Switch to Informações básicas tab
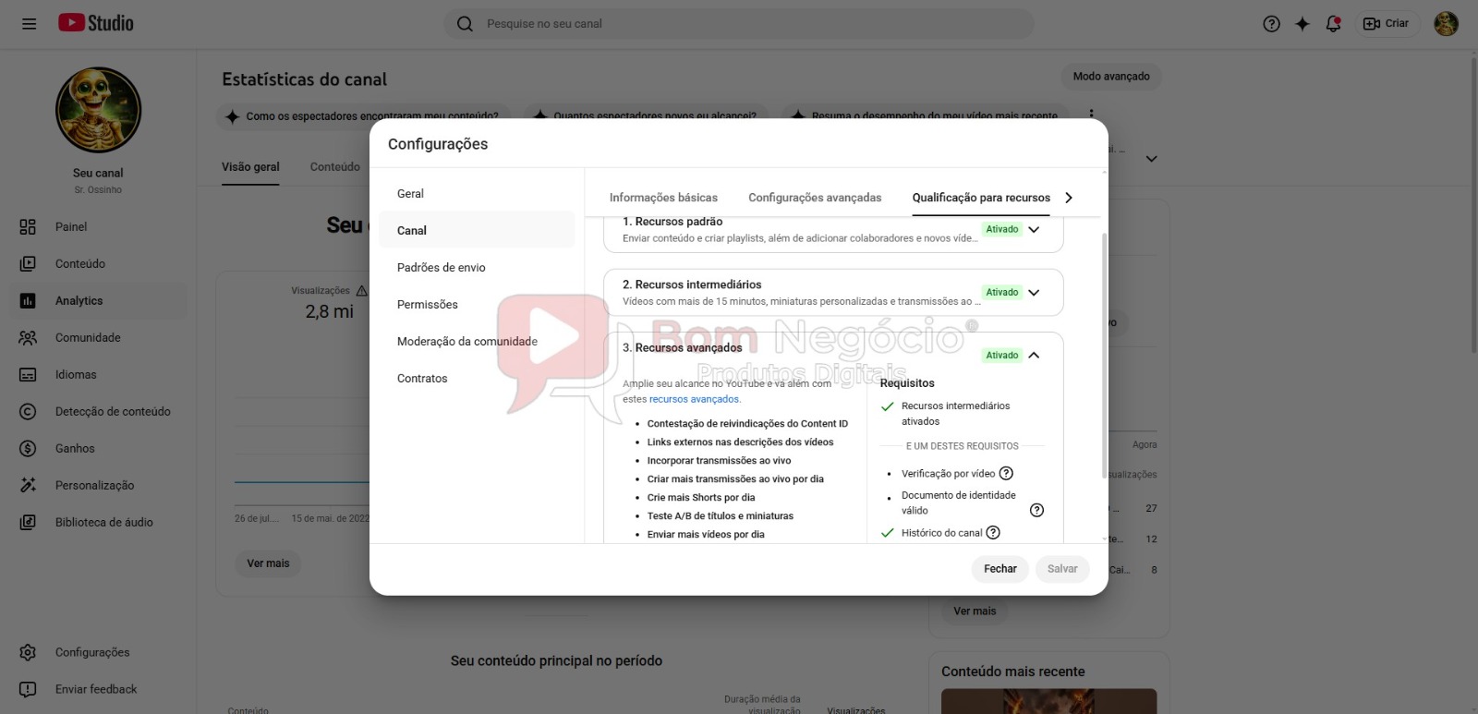Image resolution: width=1478 pixels, height=714 pixels. (663, 198)
